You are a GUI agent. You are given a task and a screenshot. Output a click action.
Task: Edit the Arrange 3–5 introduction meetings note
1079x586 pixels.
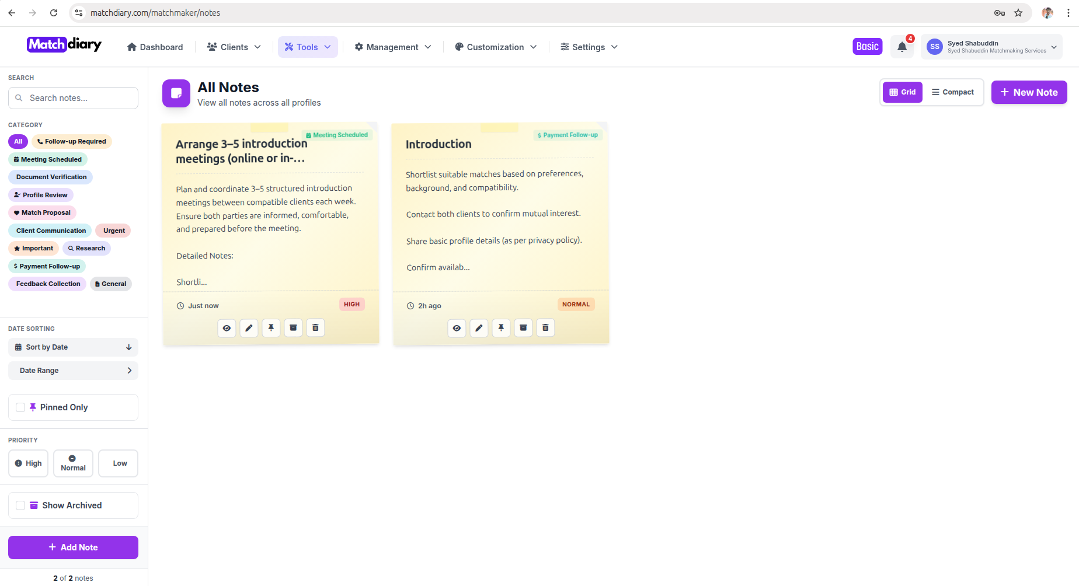249,328
